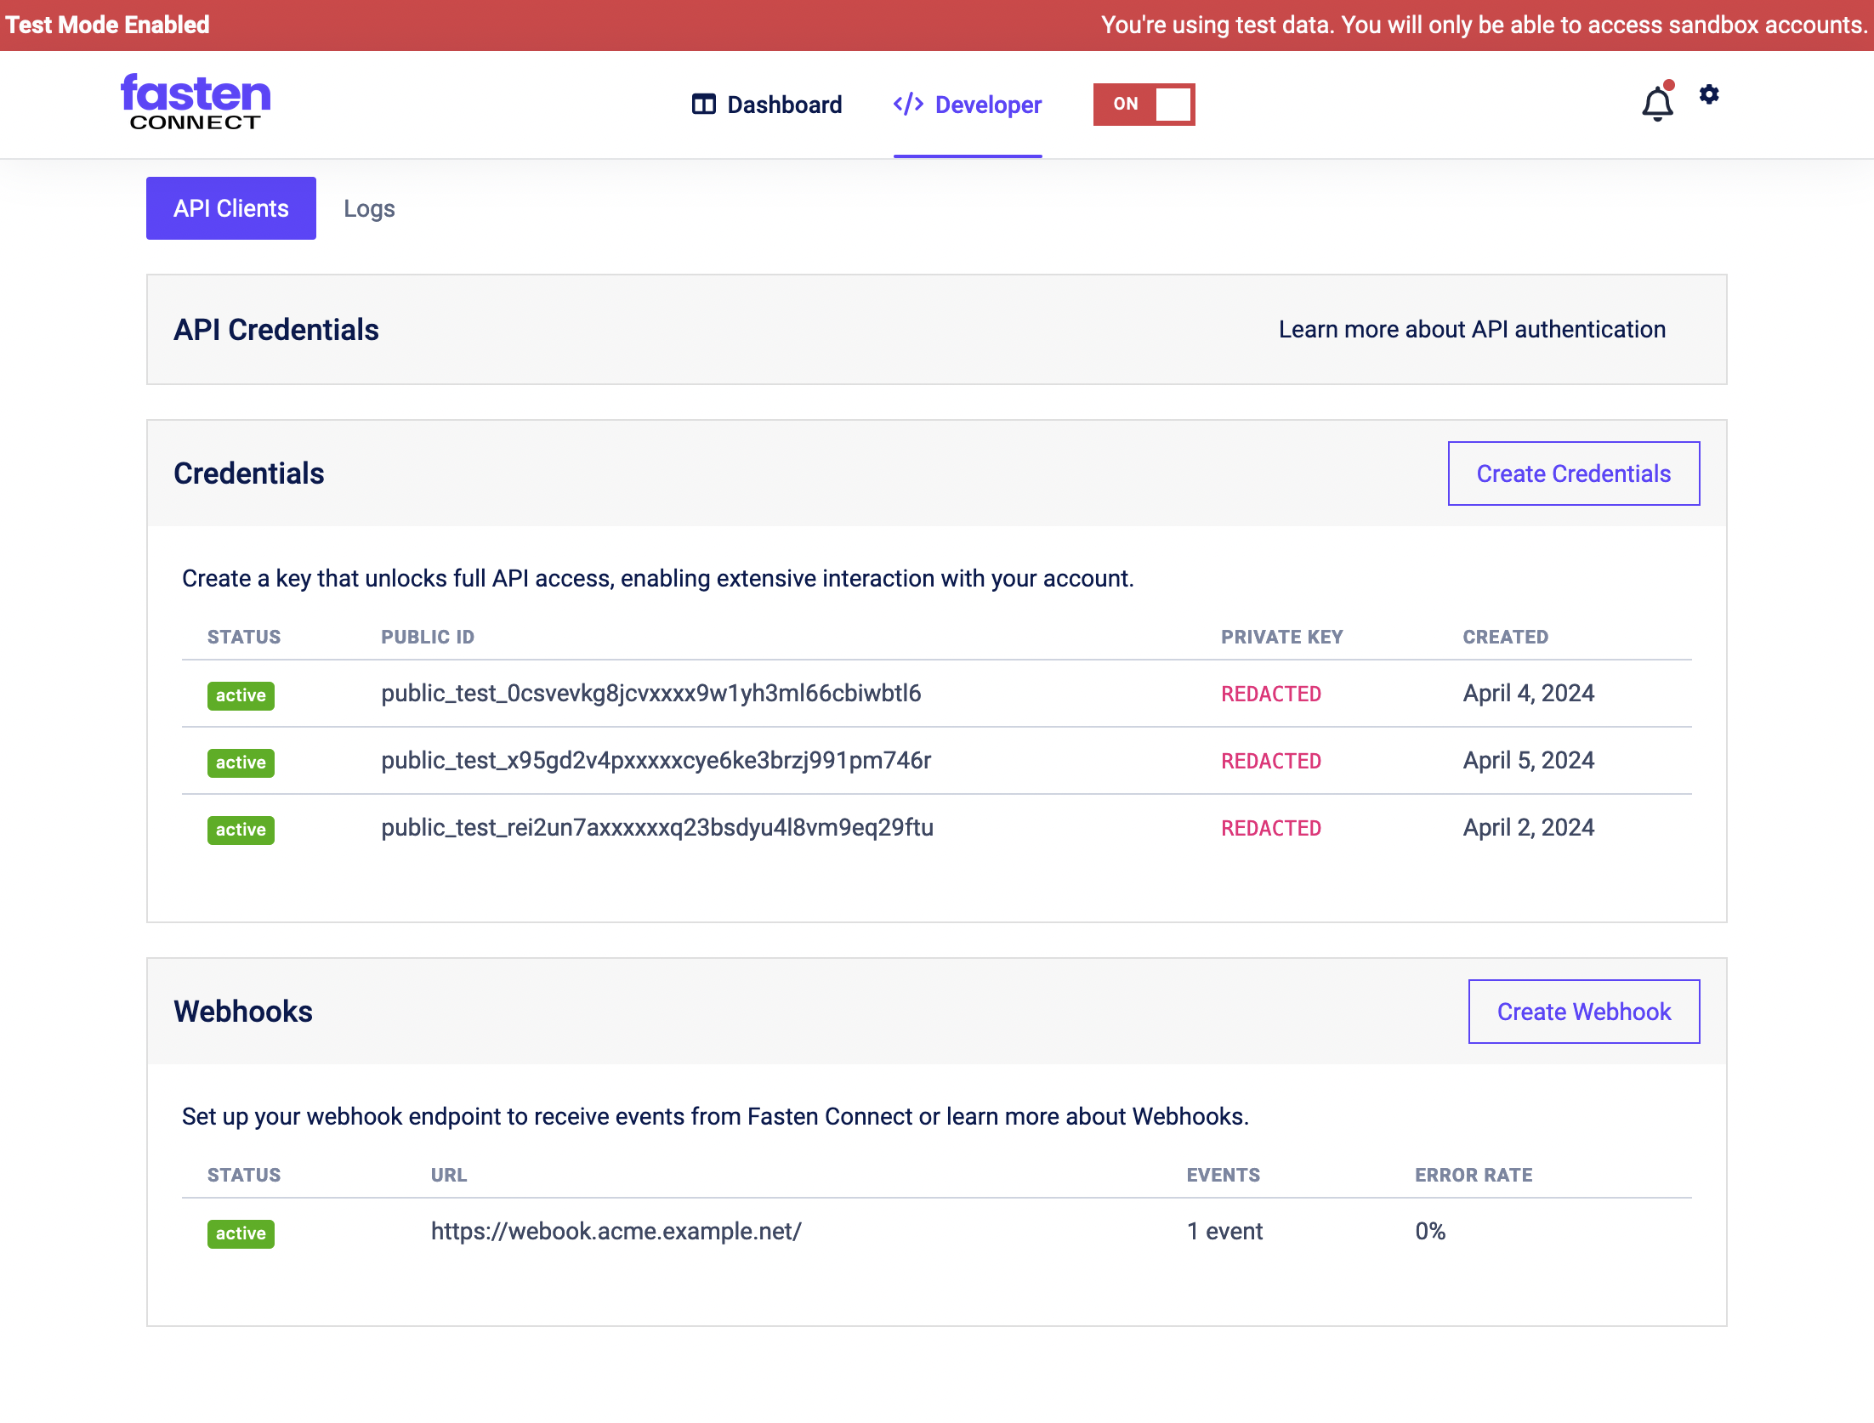Screen dimensions: 1874x1423
Task: Click the ERROR RATE column header
Action: pos(1474,1175)
